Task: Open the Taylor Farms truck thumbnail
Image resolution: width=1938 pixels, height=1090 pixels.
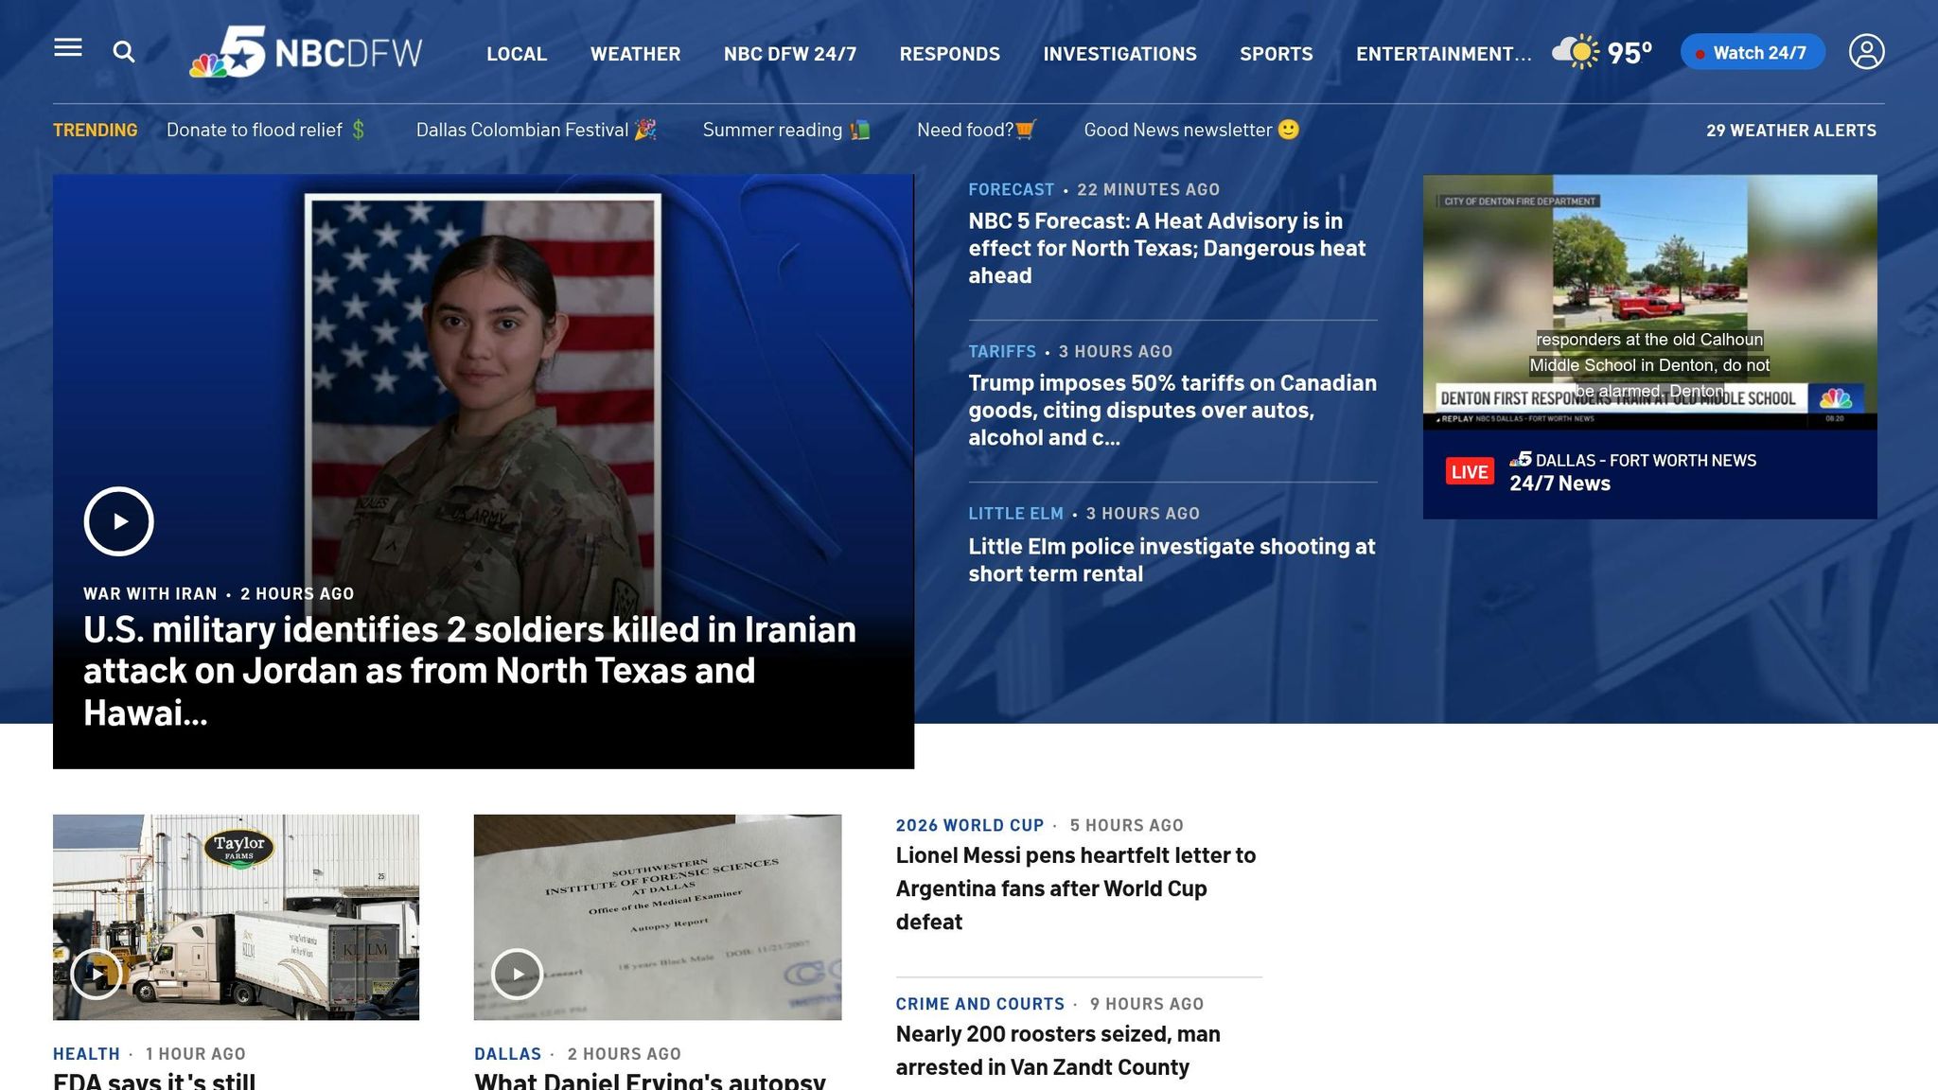Action: 236,917
